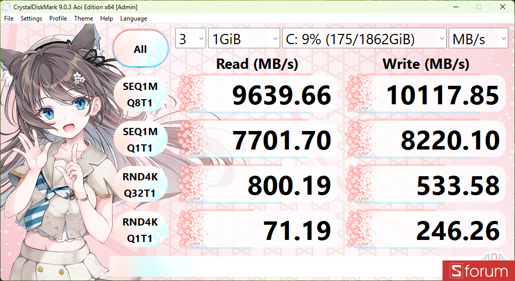Start all benchmarks with the All button
This screenshot has height=281, width=515.
tap(140, 49)
